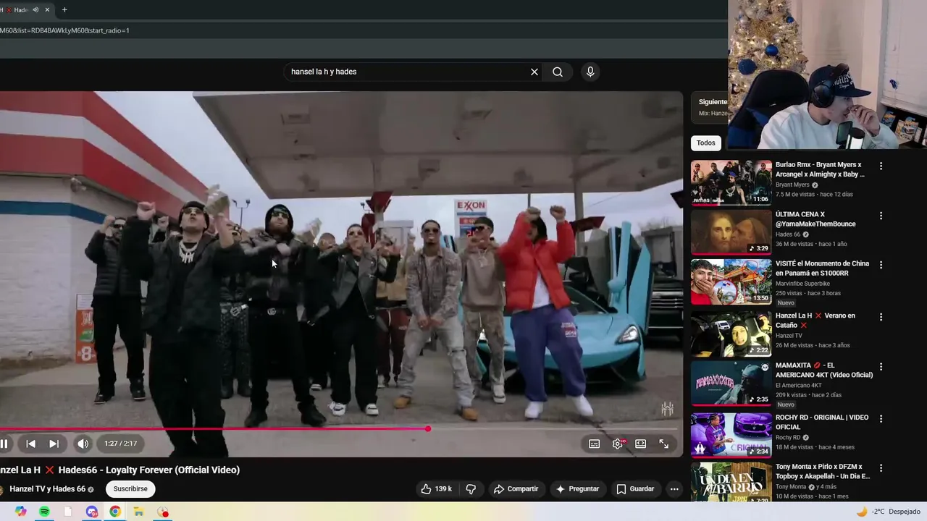The image size is (927, 521).
Task: Open options menu for VISITÉ el Monumento
Action: 881,265
